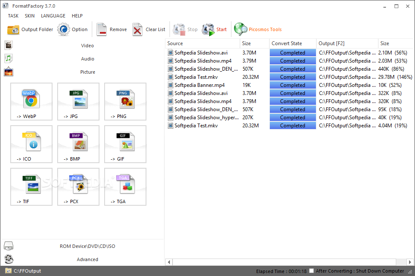Click the 10K (52%) output size cell
Image resolution: width=415 pixels, height=276 pixels.
tap(390, 85)
